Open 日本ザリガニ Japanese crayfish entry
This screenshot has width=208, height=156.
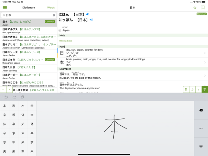tap(28, 46)
